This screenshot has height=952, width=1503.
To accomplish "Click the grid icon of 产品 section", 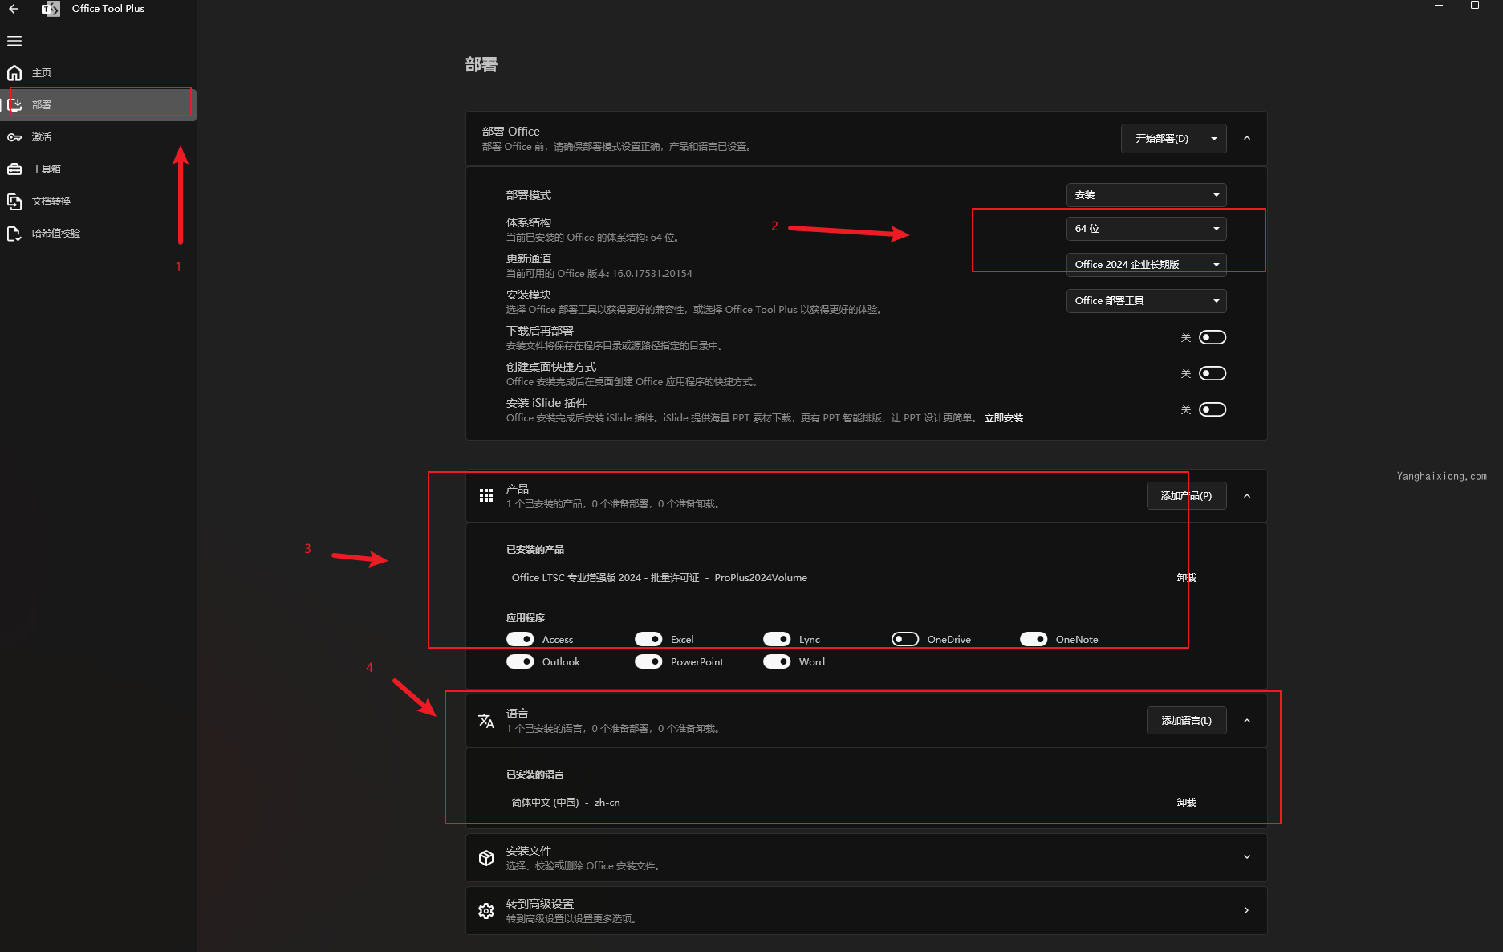I will [x=486, y=495].
